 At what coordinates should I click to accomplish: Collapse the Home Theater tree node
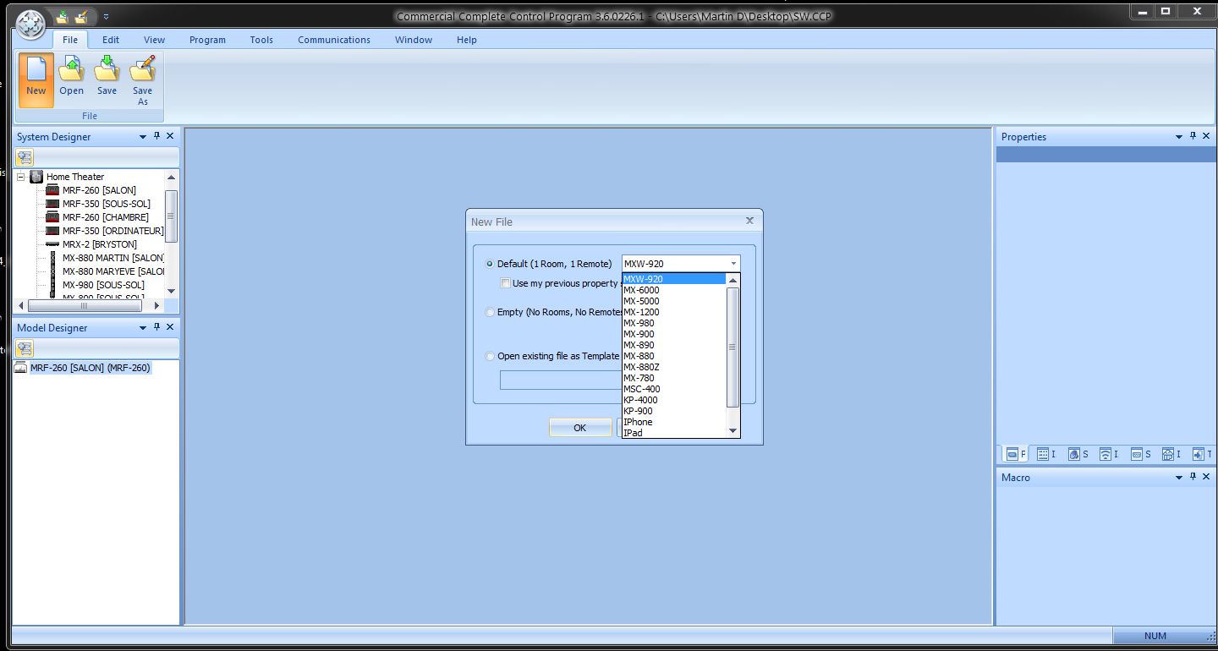(20, 177)
